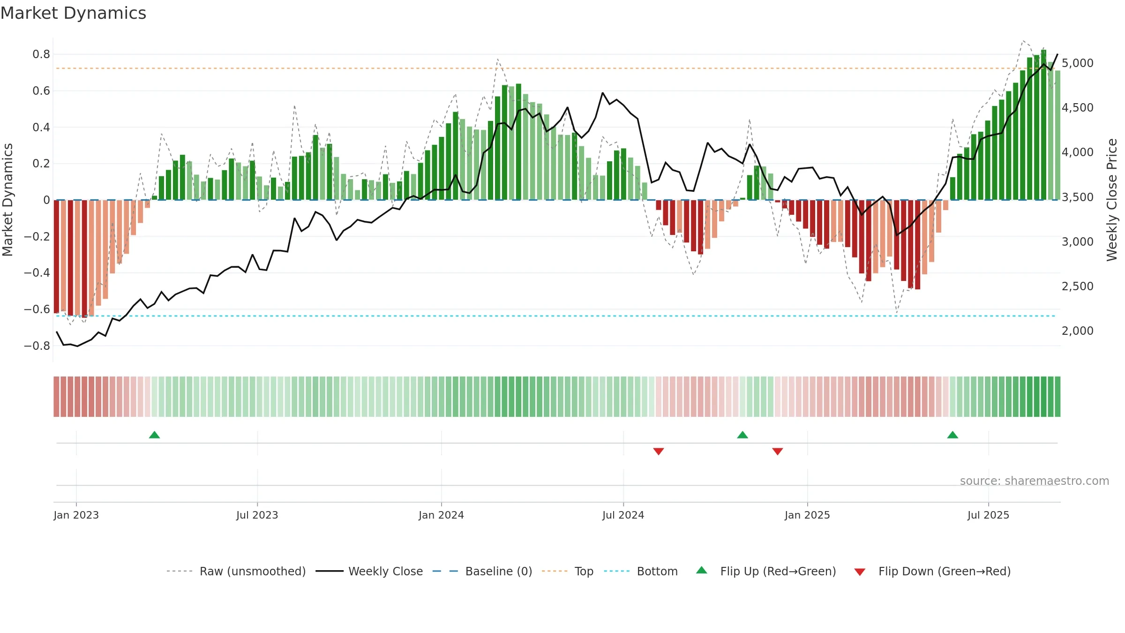The width and height of the screenshot is (1125, 633).
Task: Click the Jan 2025 x-axis label
Action: point(808,515)
